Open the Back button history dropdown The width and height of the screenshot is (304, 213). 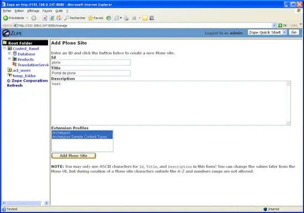27,18
